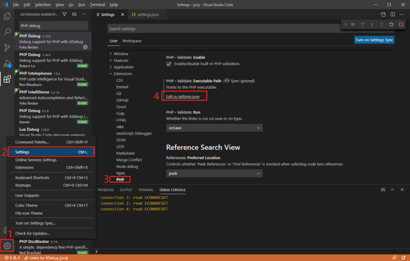
Task: Click the extensions search box
Action: point(54,26)
